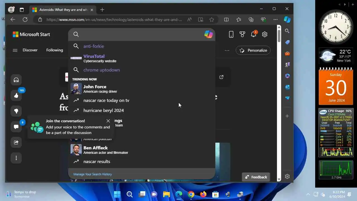357x201 pixels.
Task: Open article more options vertical dots
Action: point(16,158)
